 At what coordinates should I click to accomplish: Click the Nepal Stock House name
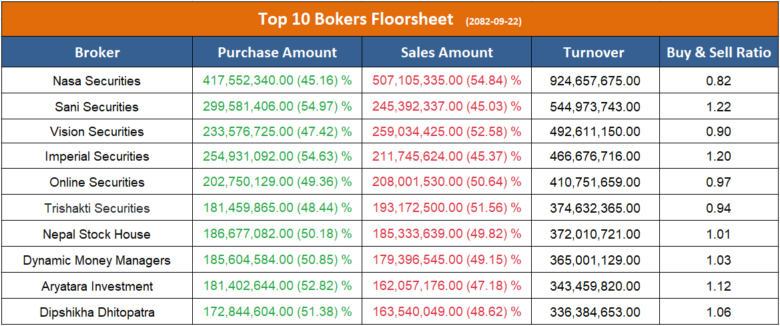pos(97,234)
